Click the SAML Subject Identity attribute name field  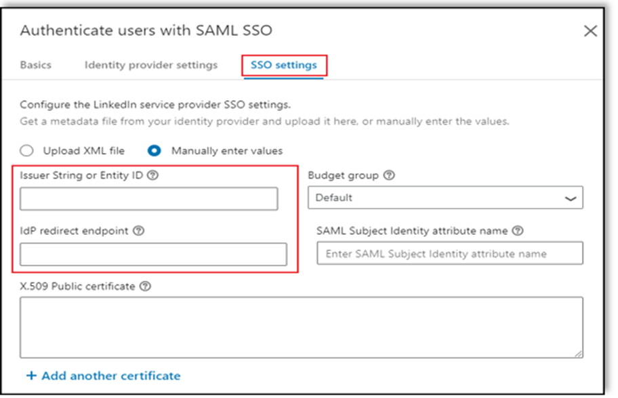[x=449, y=254]
